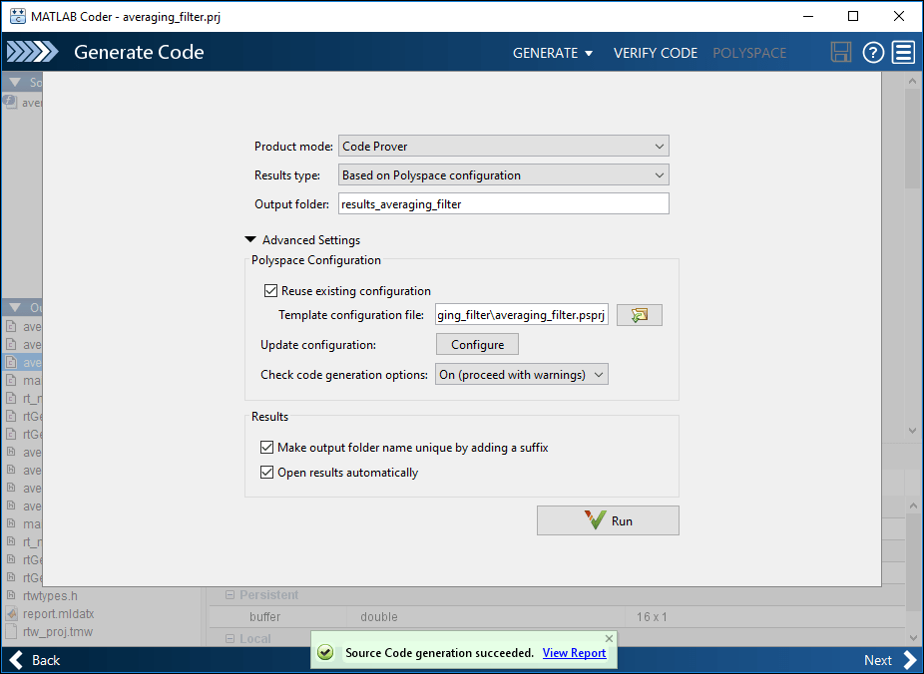This screenshot has width=924, height=674.
Task: Click the rtw_proj.tmw file icon
Action: click(11, 631)
